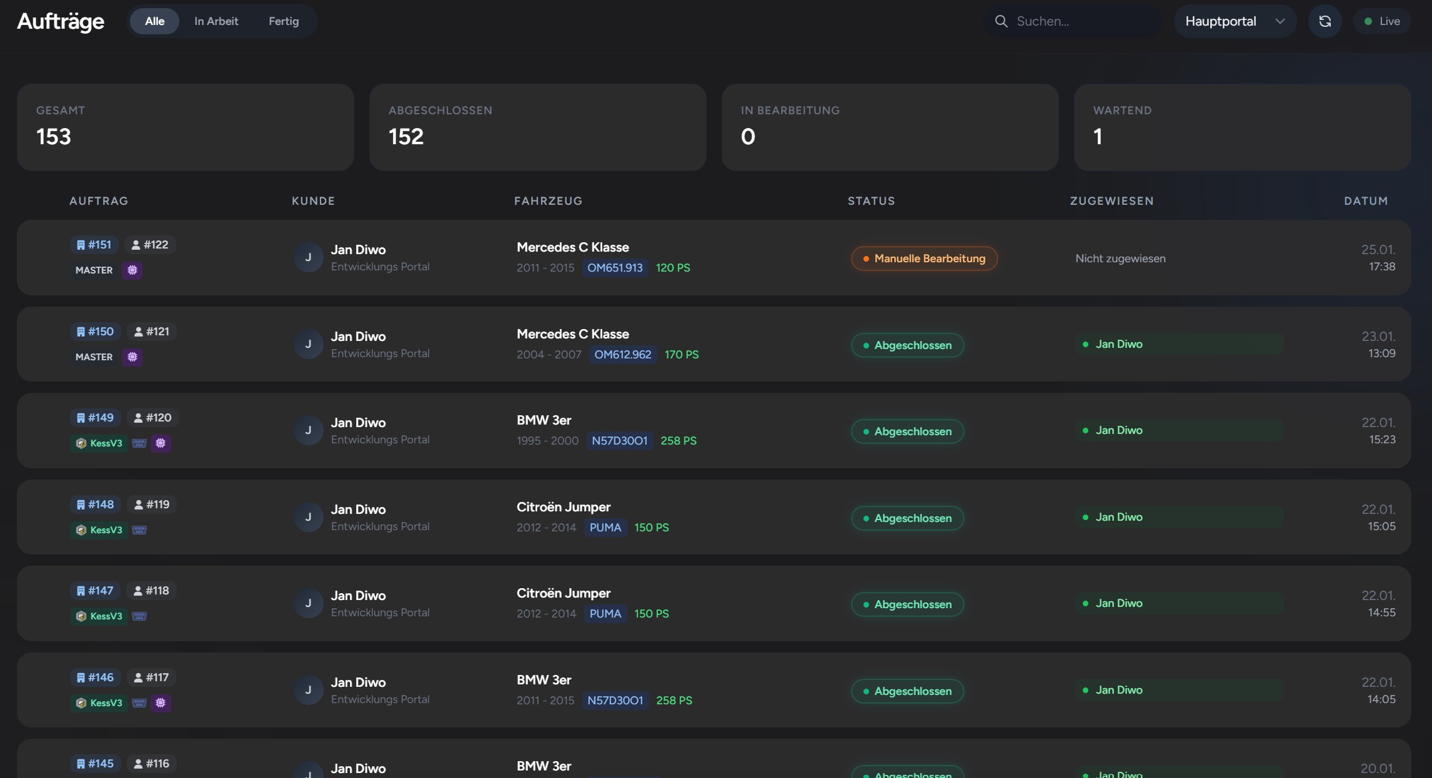Select the Fertig filter tab

pos(284,21)
